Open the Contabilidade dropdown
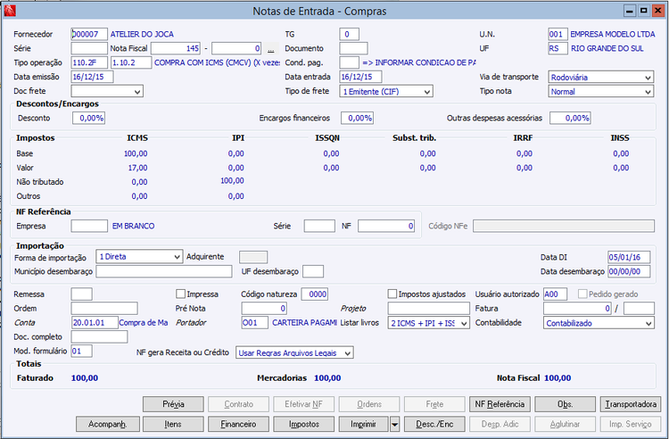Viewport: 669px width, 439px height. (647, 323)
